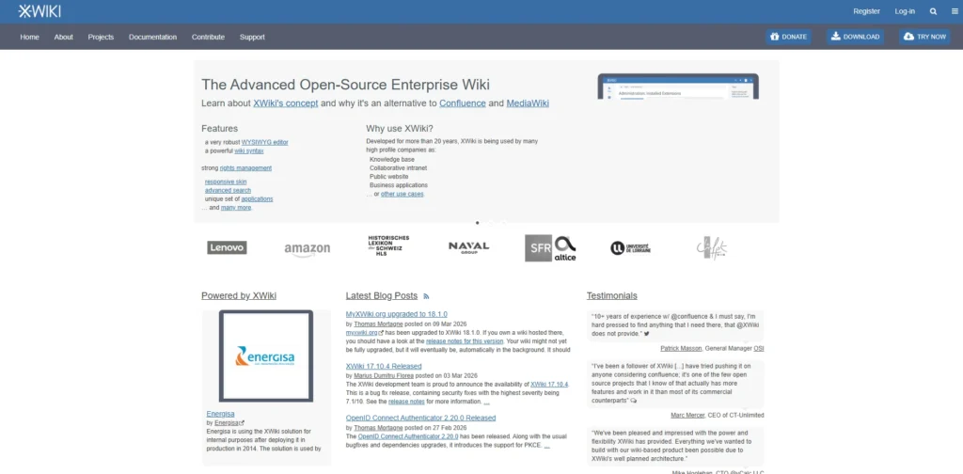The height and width of the screenshot is (474, 963).
Task: Click the Lenovo logo
Action: click(227, 247)
